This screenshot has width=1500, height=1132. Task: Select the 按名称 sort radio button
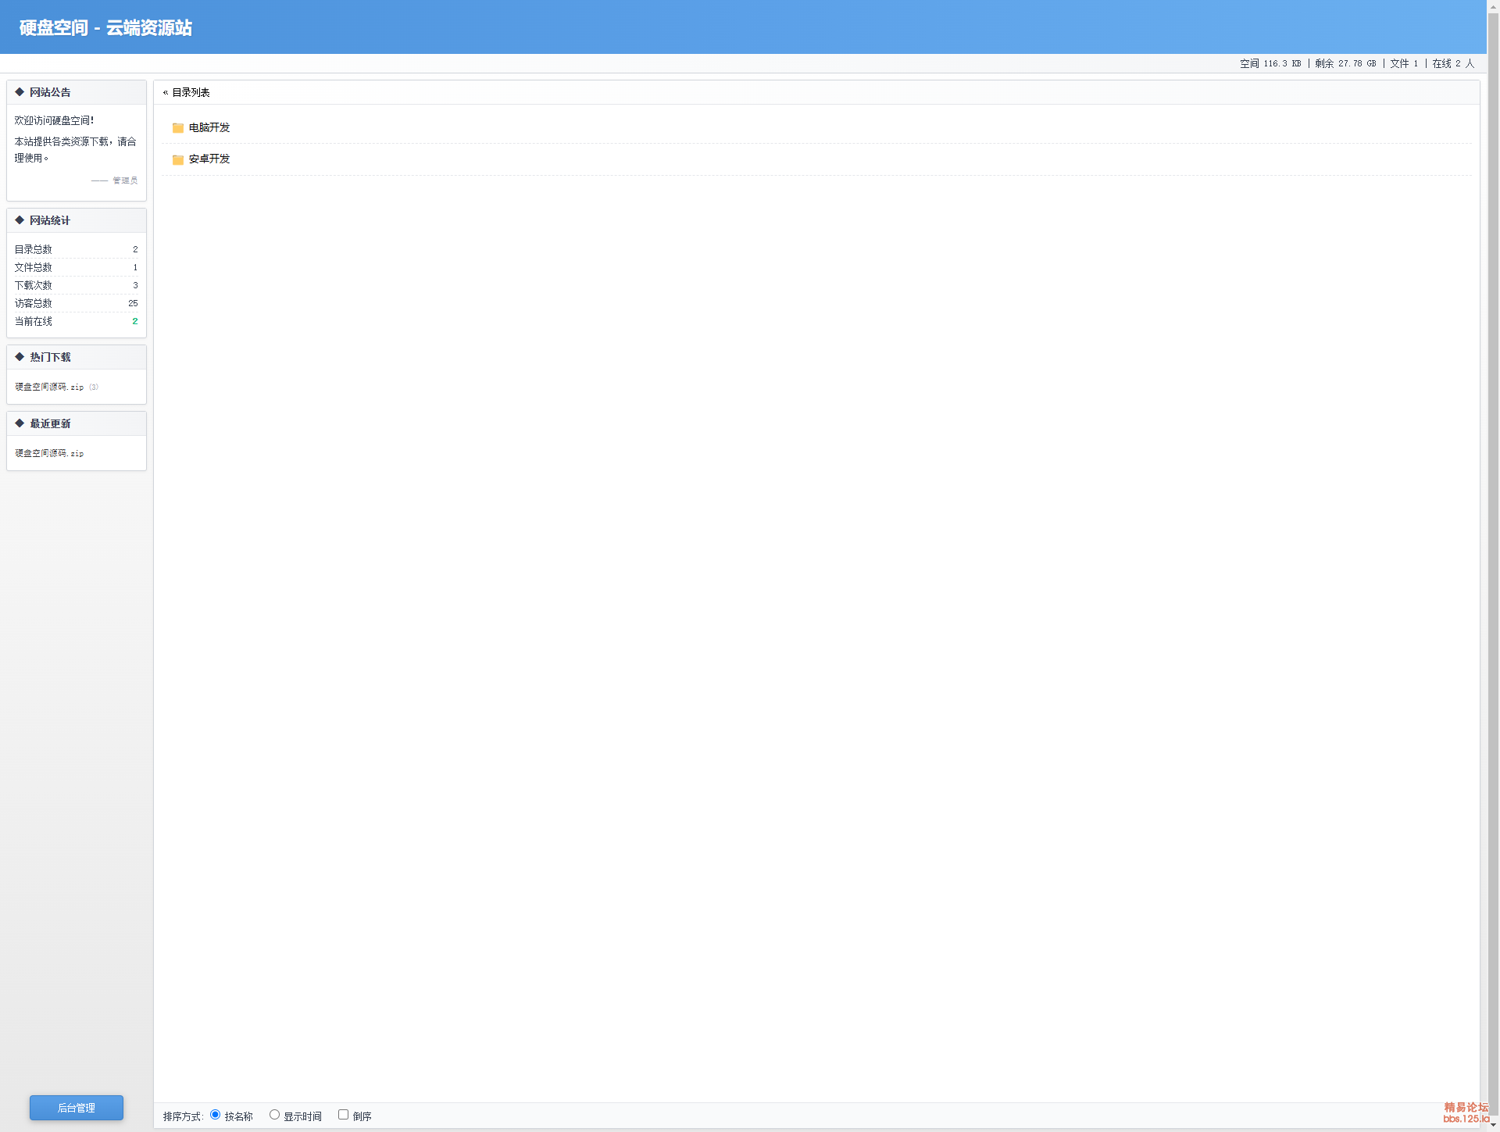pos(215,1115)
